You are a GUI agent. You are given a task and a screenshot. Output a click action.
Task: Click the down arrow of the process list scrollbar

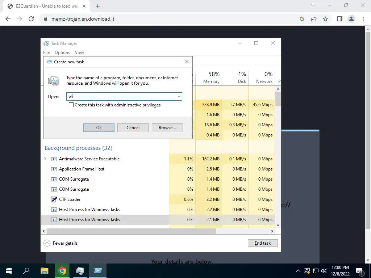tap(278, 225)
